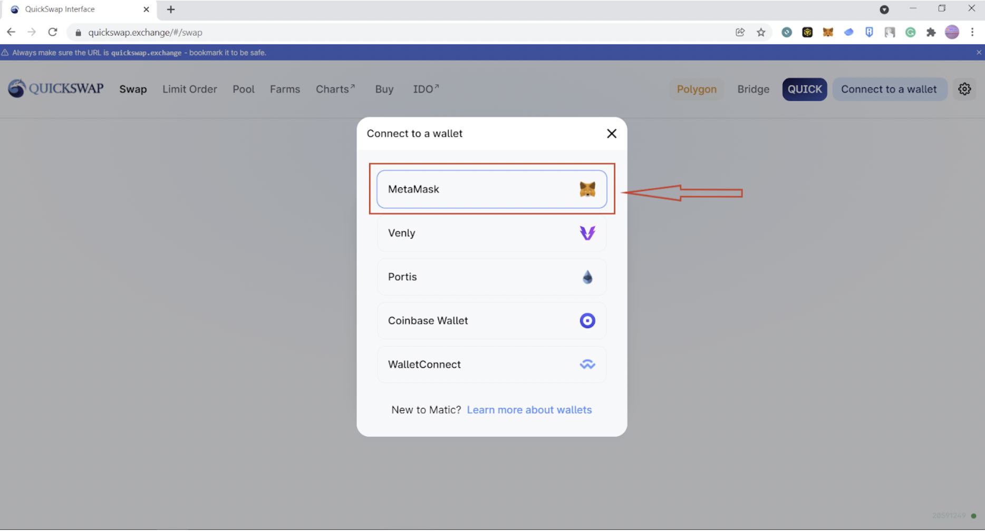The image size is (985, 531).
Task: Click the QUICK token button
Action: point(805,89)
